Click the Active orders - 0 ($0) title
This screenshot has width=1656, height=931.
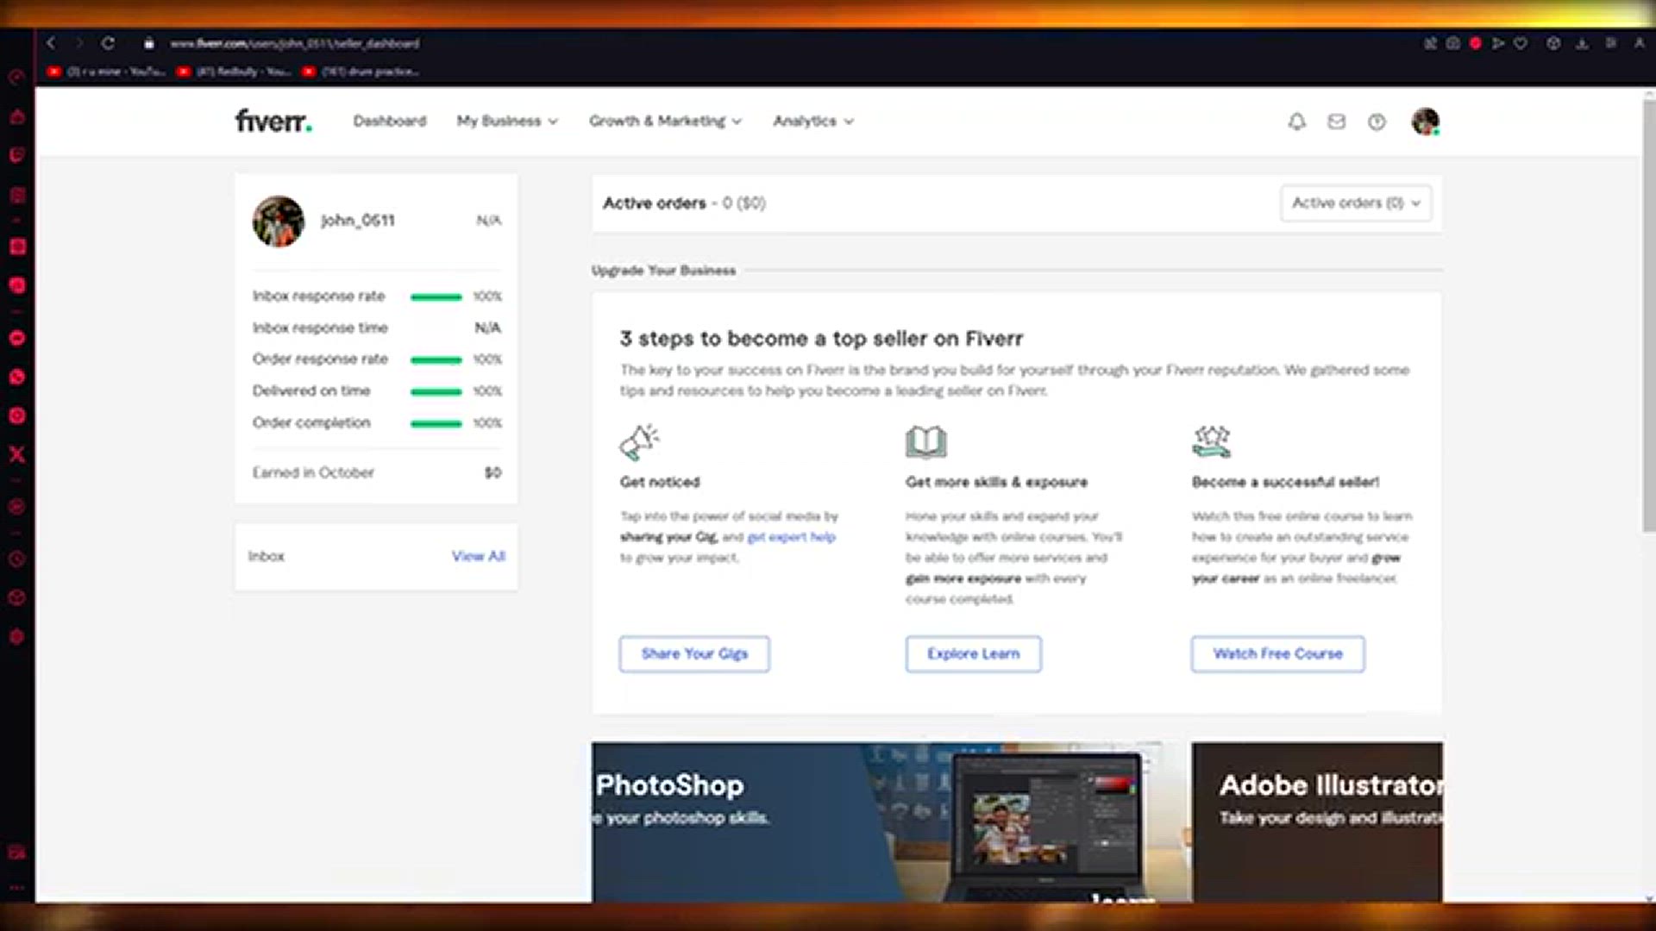684,203
